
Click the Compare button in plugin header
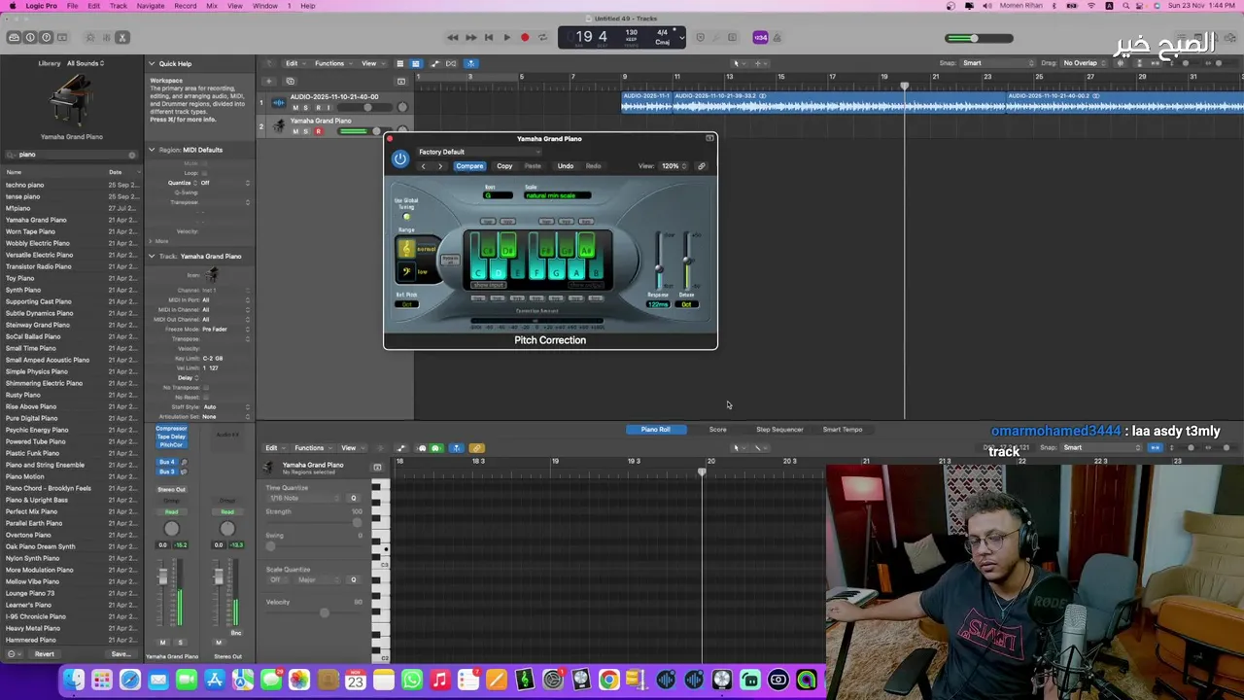click(x=469, y=166)
